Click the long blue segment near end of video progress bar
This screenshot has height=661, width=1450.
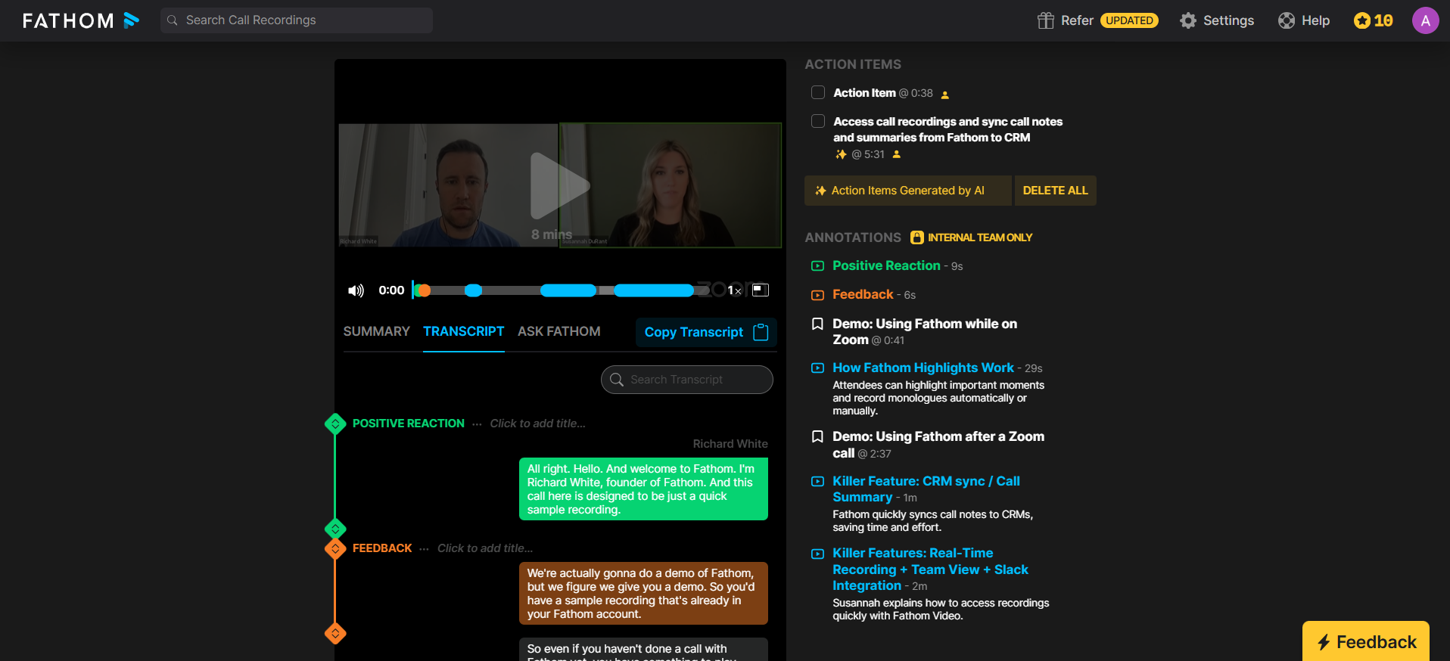[654, 290]
